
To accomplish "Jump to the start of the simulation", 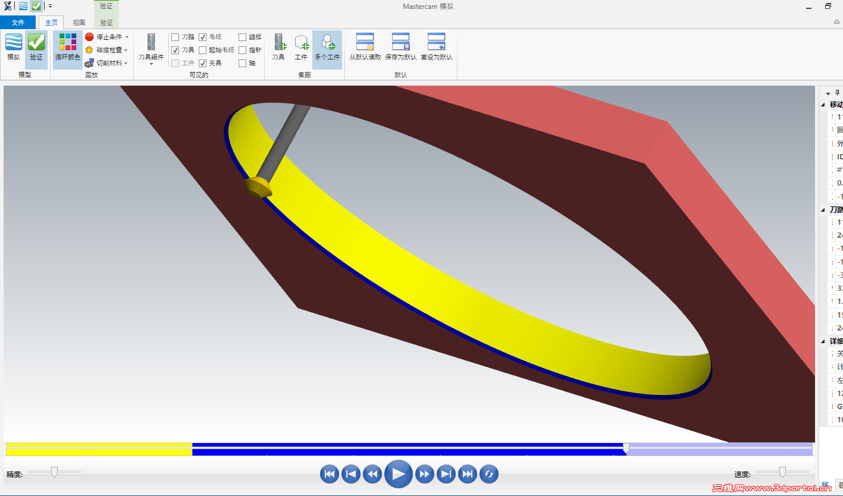I will (330, 474).
